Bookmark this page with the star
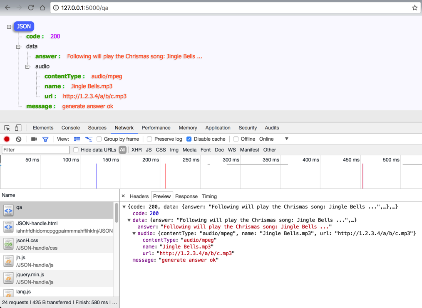This screenshot has height=308, width=422. click(x=415, y=7)
